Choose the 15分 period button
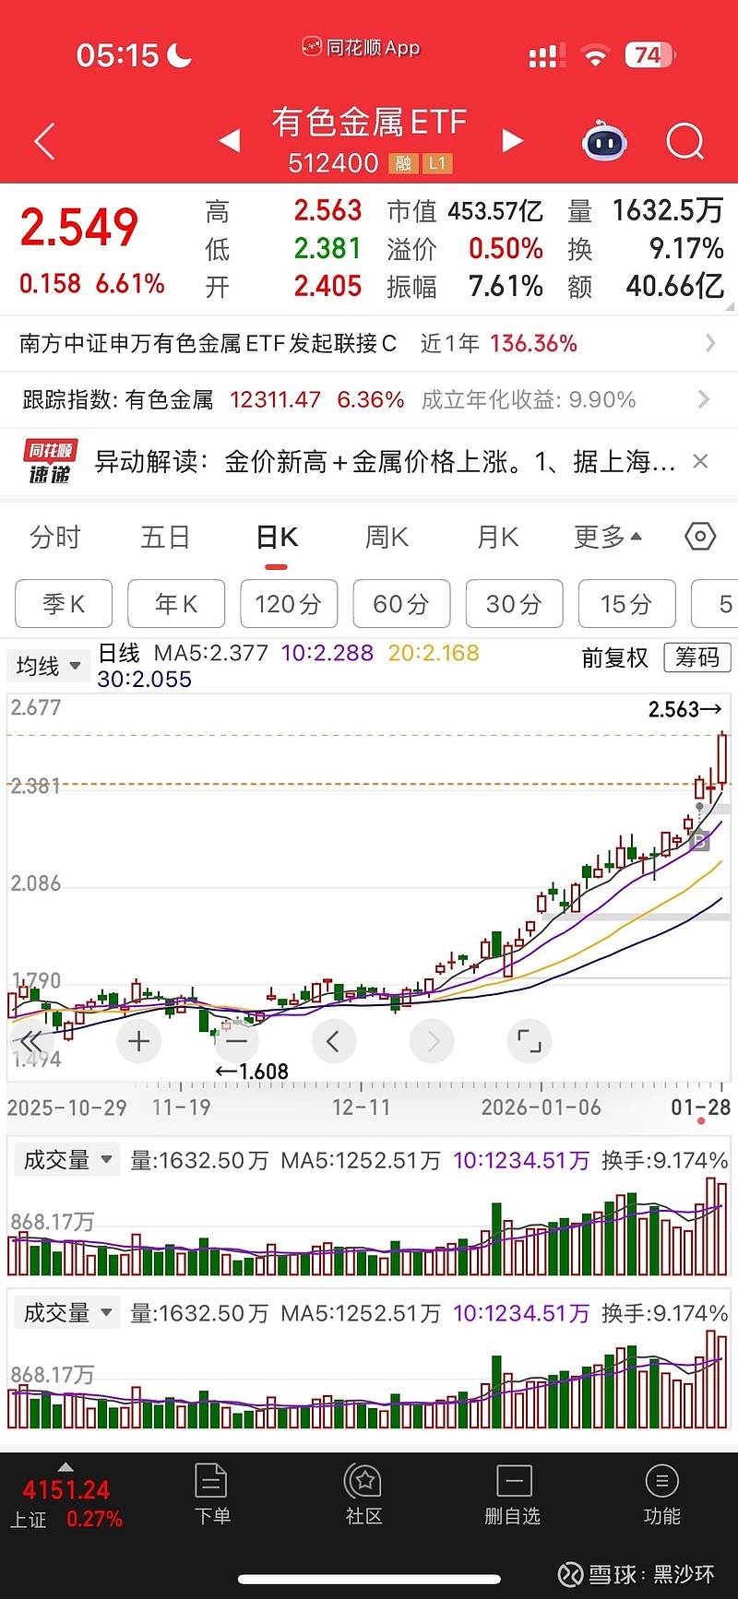 pos(627,604)
